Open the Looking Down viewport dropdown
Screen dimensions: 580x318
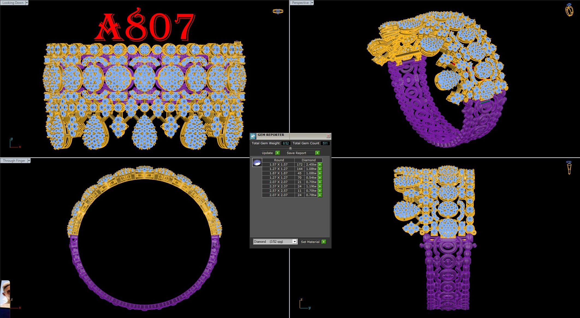pos(27,3)
